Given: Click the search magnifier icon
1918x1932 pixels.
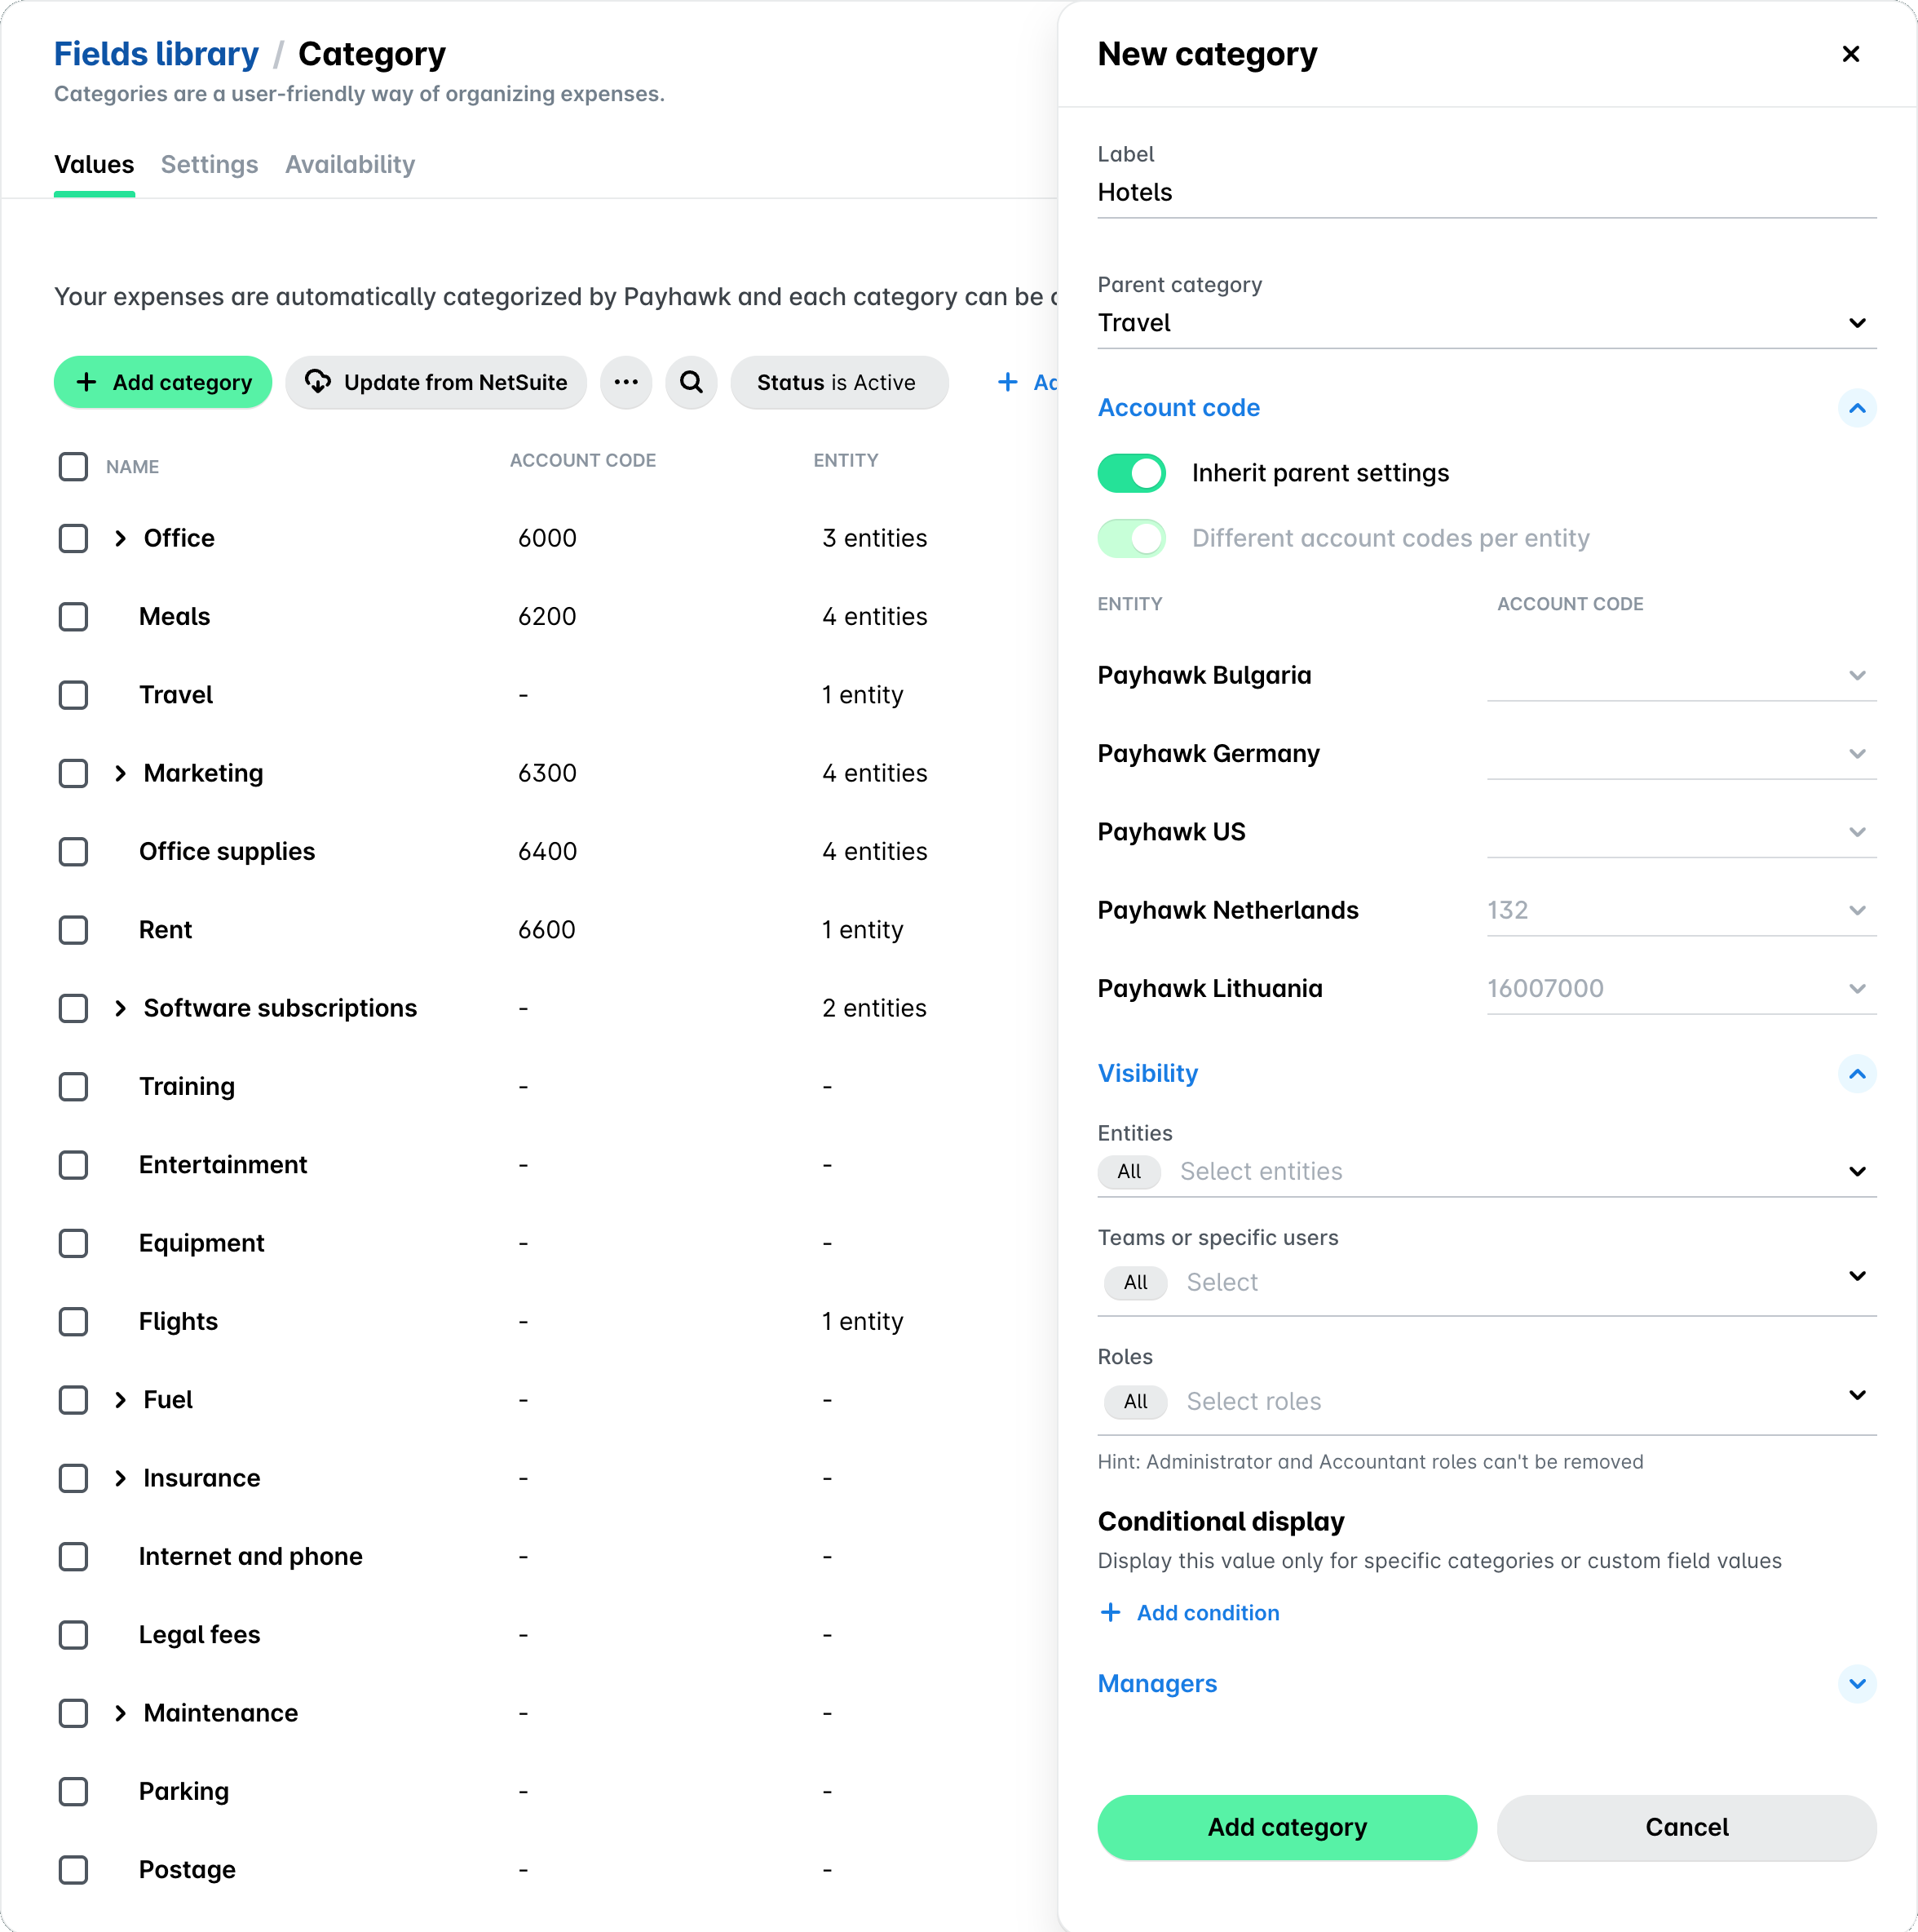Looking at the screenshot, I should tap(691, 382).
